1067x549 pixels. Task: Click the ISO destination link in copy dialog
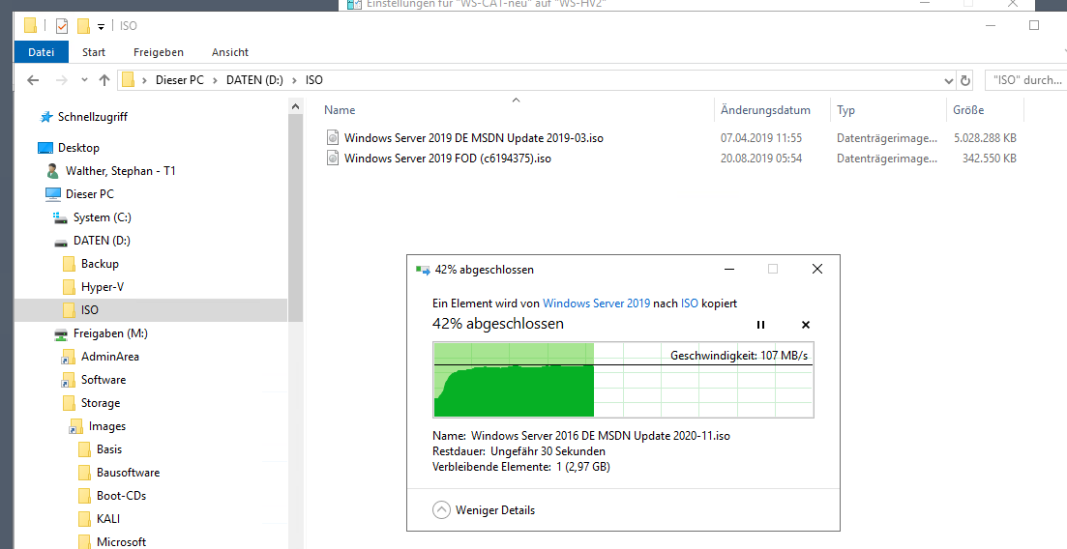(x=690, y=303)
